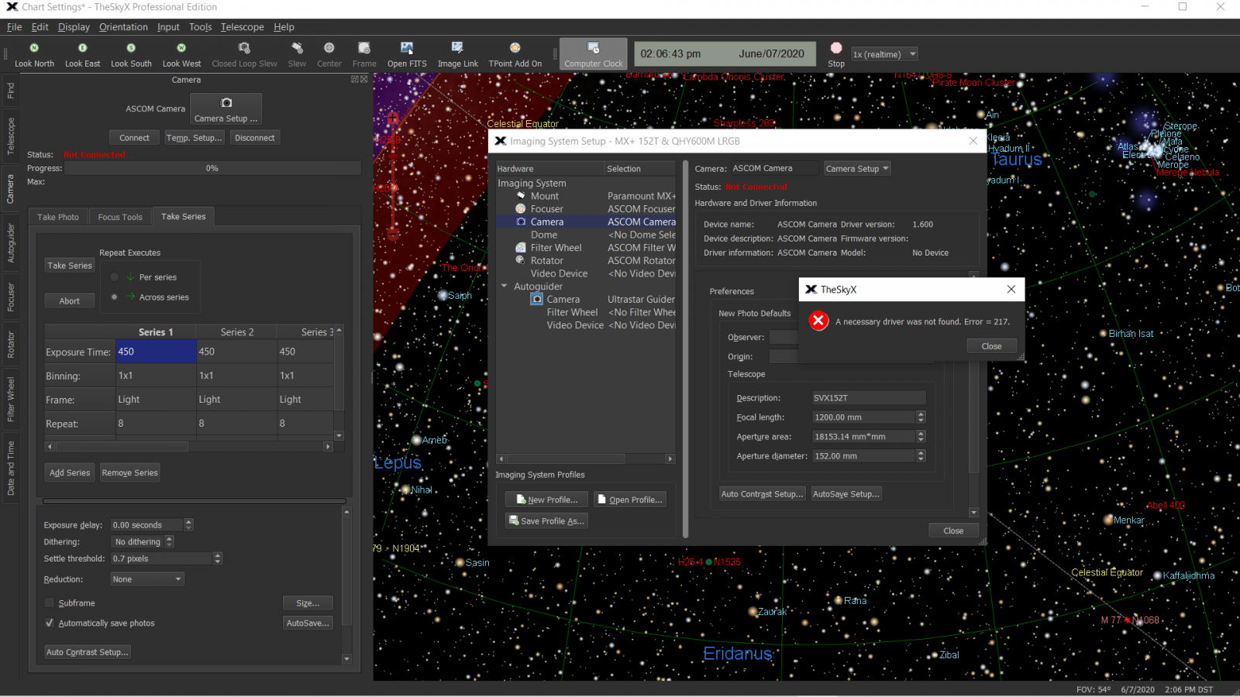Click the Center toolbar icon
The width and height of the screenshot is (1240, 697).
(x=329, y=48)
